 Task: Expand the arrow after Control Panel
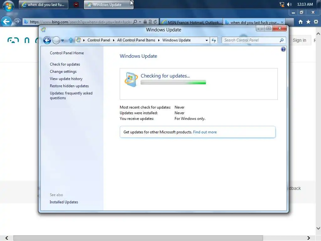click(113, 40)
